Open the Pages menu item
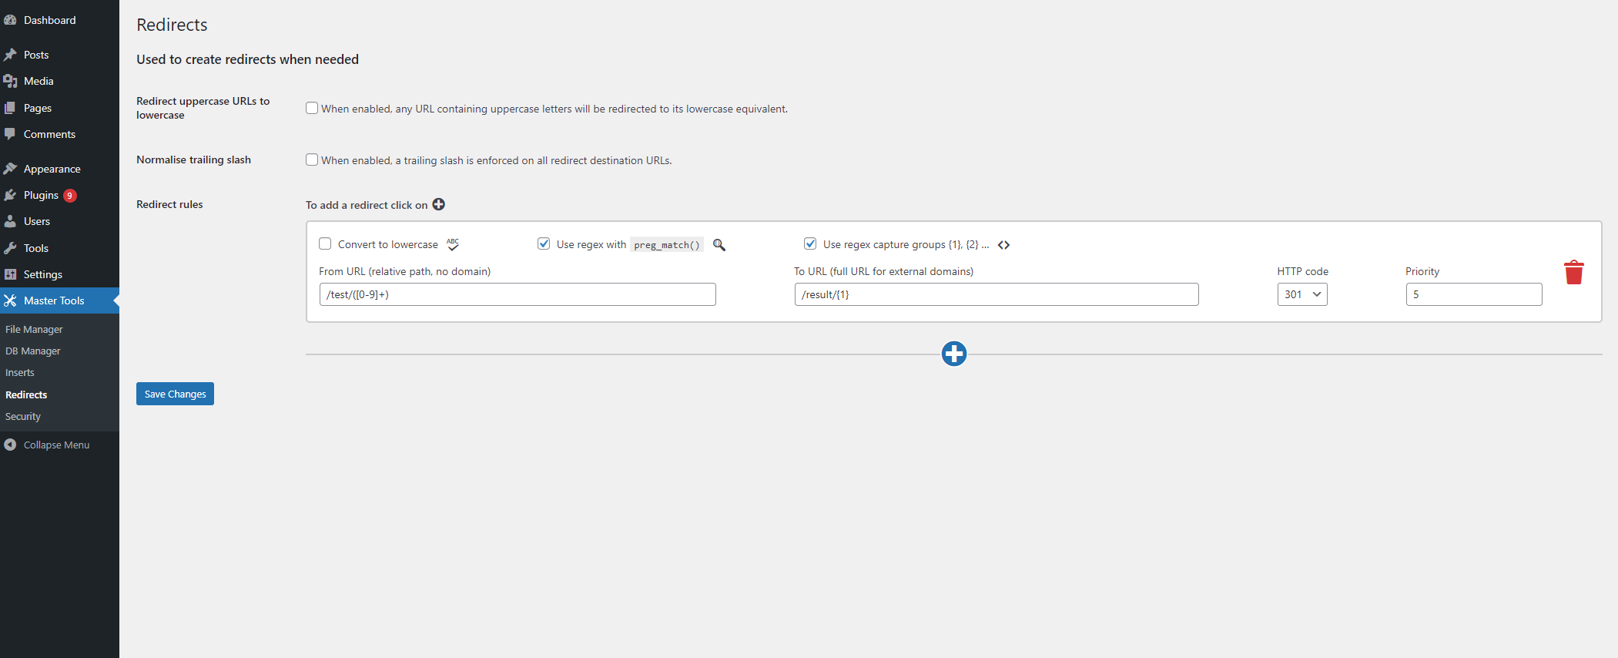The width and height of the screenshot is (1618, 658). coord(59,108)
